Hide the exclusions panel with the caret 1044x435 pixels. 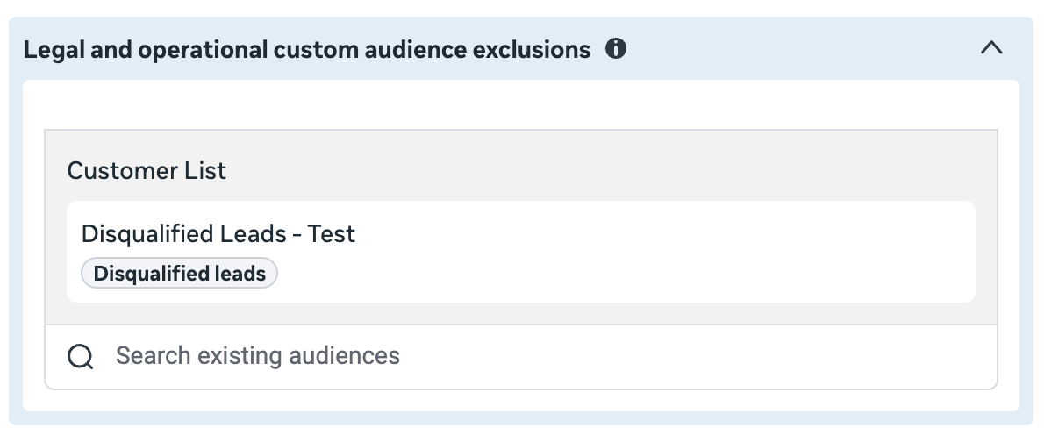pos(991,48)
